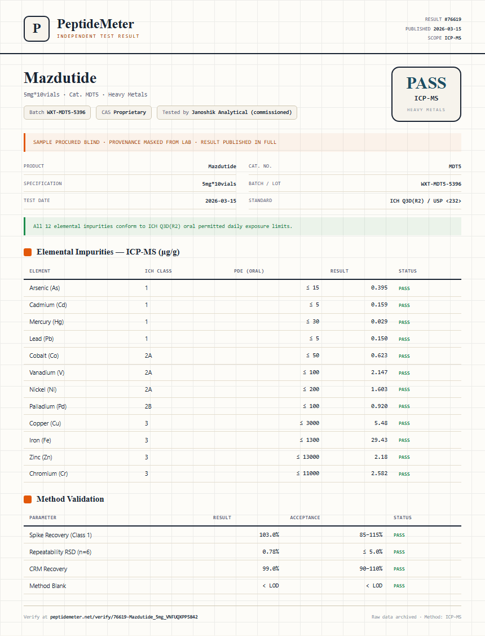The width and height of the screenshot is (485, 636).
Task: Click the Vanadium result value 2.147
Action: coord(379,372)
